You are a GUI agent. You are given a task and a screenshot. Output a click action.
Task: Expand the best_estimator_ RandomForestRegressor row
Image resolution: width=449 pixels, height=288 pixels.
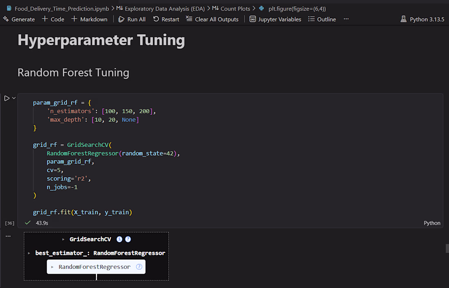[x=29, y=253]
